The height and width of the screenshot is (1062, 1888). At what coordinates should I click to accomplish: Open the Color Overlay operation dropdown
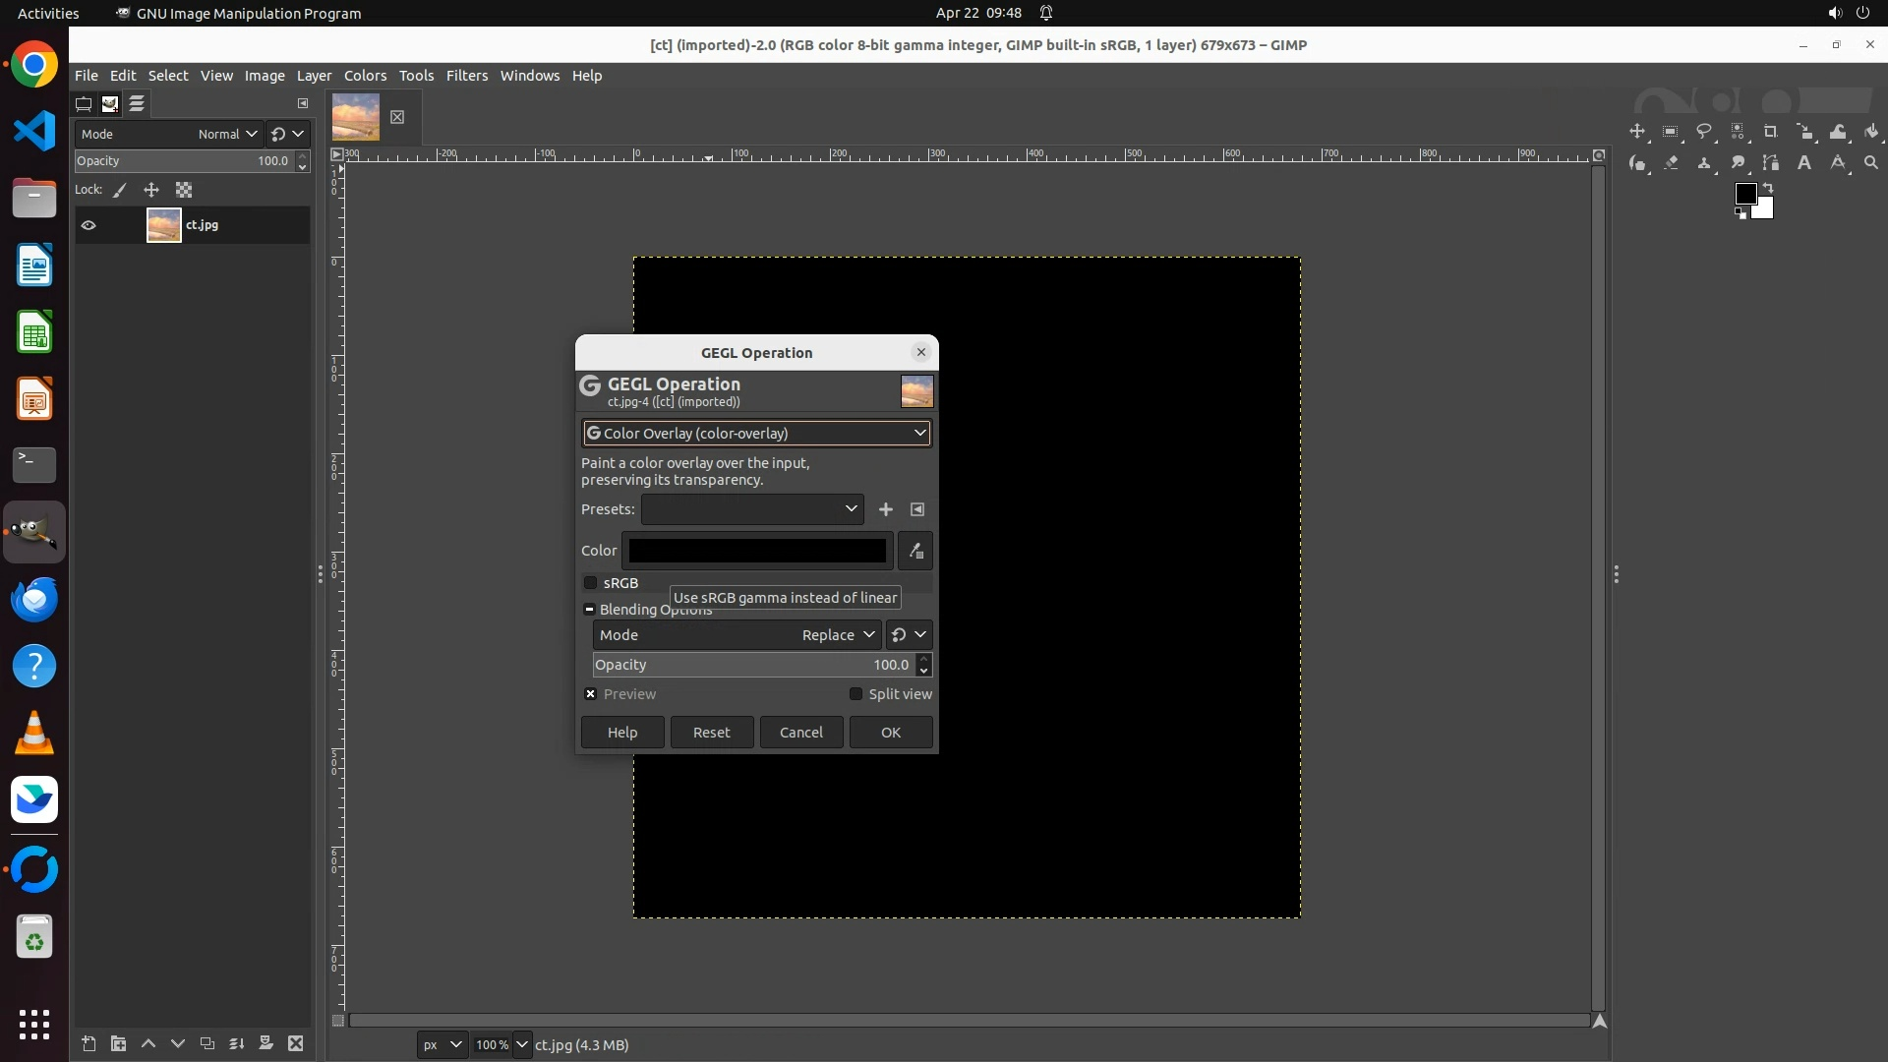click(756, 434)
